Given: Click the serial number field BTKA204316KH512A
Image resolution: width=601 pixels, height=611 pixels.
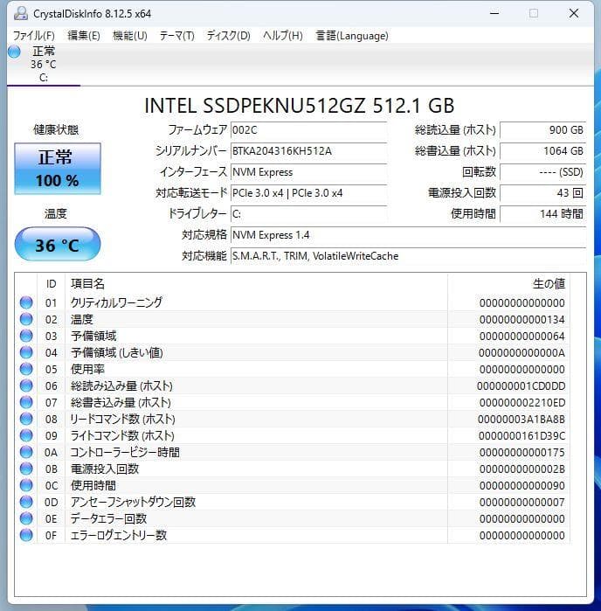Looking at the screenshot, I should (308, 151).
